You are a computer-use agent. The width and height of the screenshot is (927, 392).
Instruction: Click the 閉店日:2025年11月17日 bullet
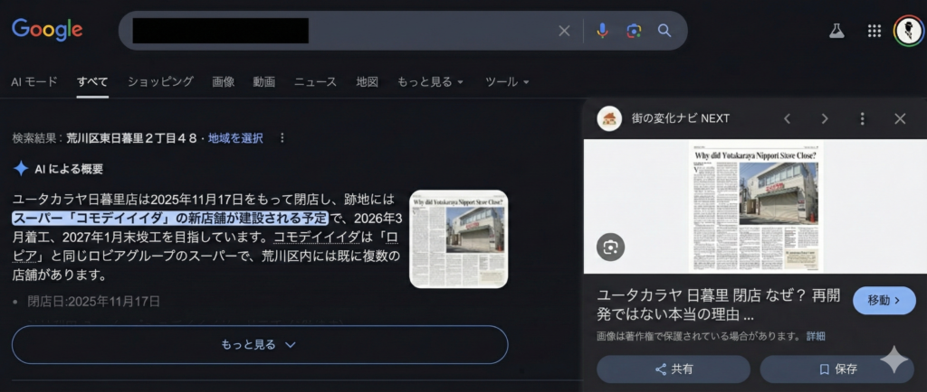coord(93,302)
